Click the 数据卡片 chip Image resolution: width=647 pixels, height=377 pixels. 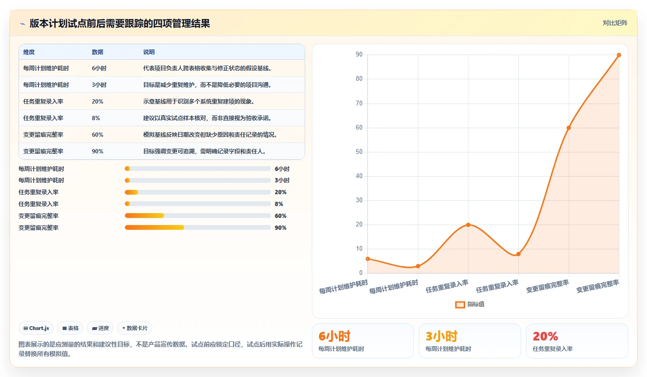click(x=135, y=328)
